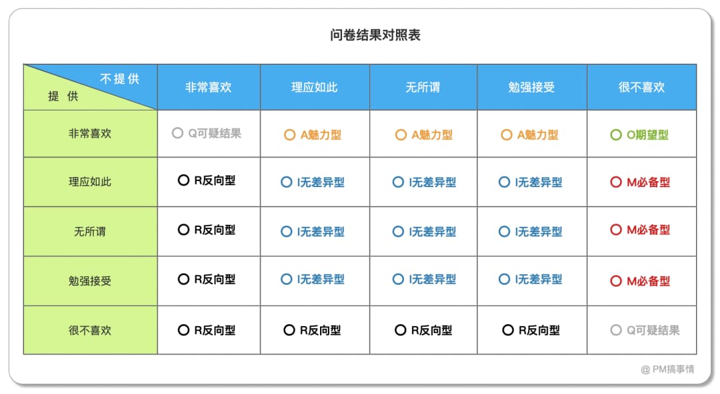720x394 pixels.
Task: Click the green circle beside O期望型
Action: point(616,134)
